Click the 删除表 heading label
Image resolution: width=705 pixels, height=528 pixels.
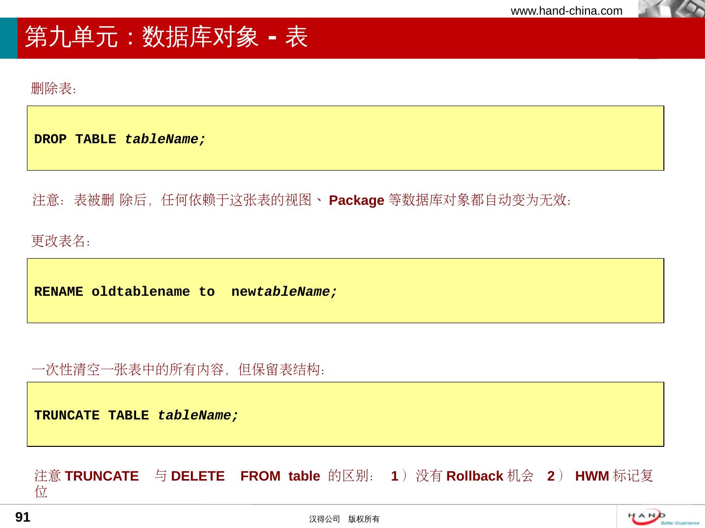click(x=54, y=88)
